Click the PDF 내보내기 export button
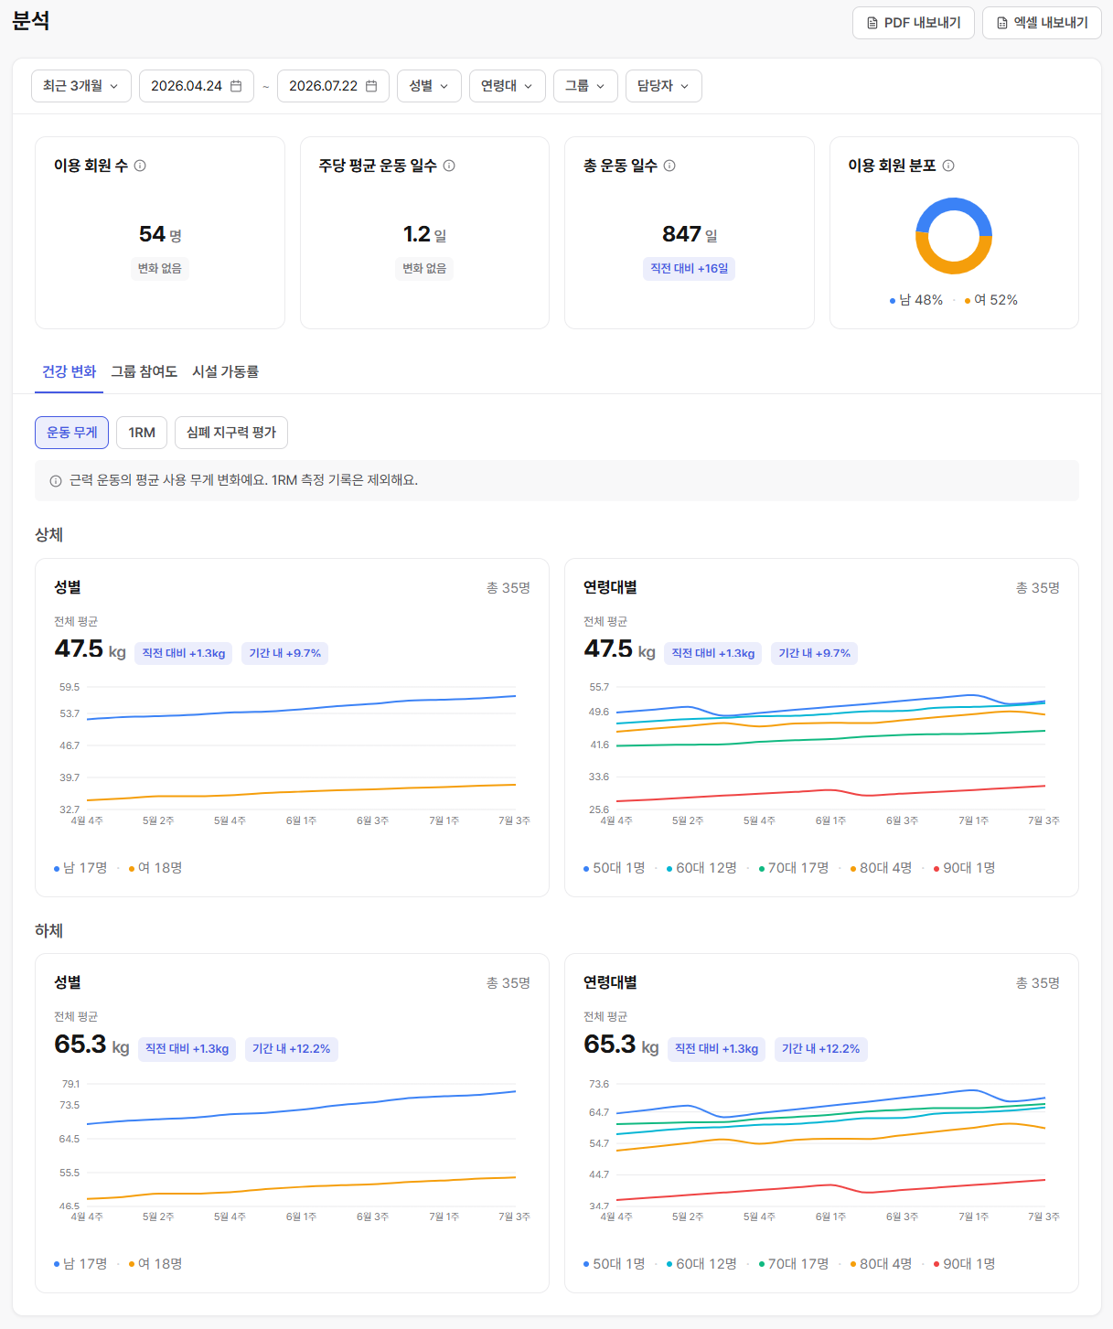Screen dimensions: 1113x1329 913,23
